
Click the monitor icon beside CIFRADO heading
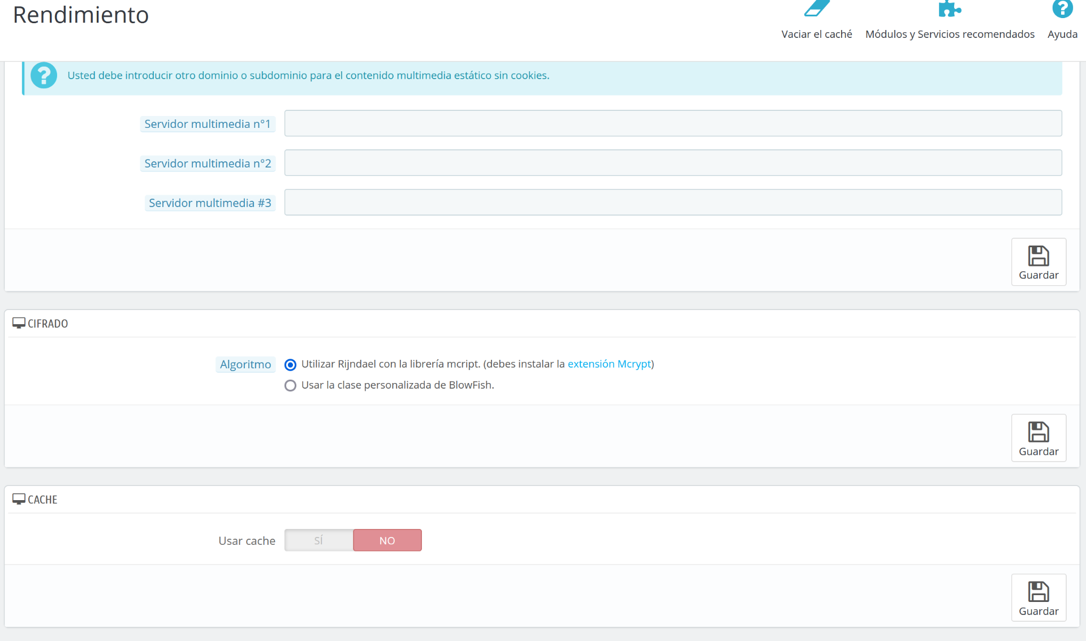(19, 323)
